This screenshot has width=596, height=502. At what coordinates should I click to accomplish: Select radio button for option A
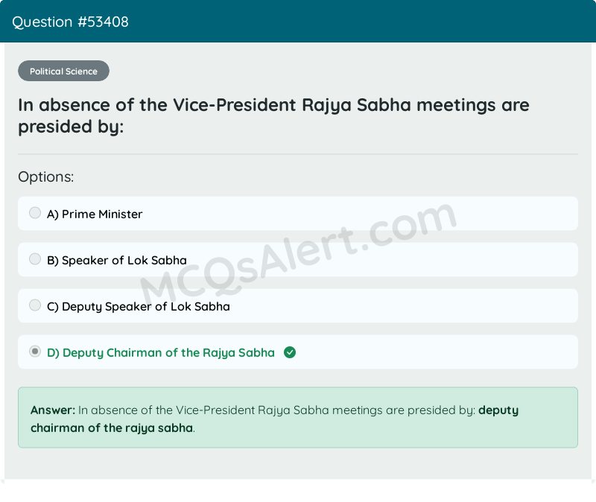[35, 212]
